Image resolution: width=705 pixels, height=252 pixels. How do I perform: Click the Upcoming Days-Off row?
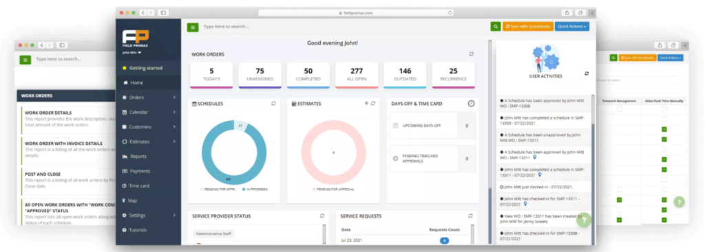pos(433,126)
